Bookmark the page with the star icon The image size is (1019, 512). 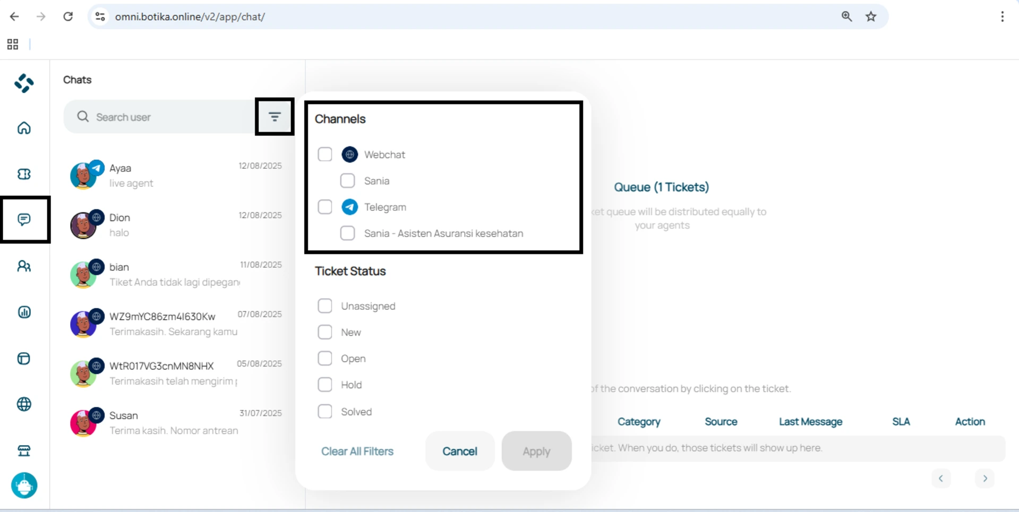click(x=871, y=16)
